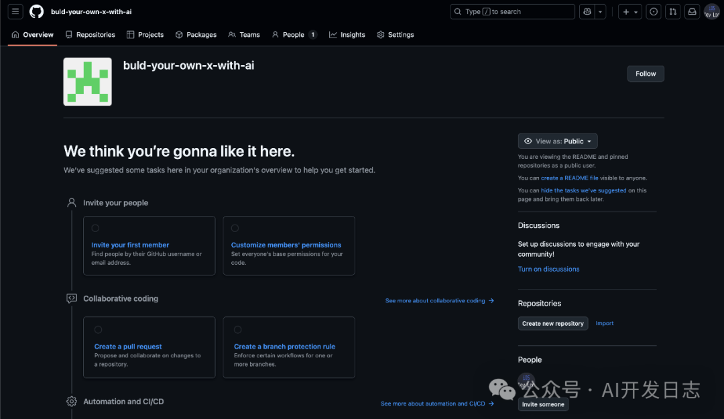Toggle circle on branch protection rule card
The image size is (724, 419).
237,330
